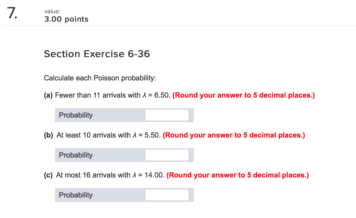Select the Probability label in part (a)

pos(75,115)
